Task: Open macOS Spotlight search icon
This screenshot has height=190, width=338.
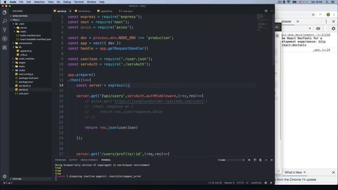Action: pos(327,2)
